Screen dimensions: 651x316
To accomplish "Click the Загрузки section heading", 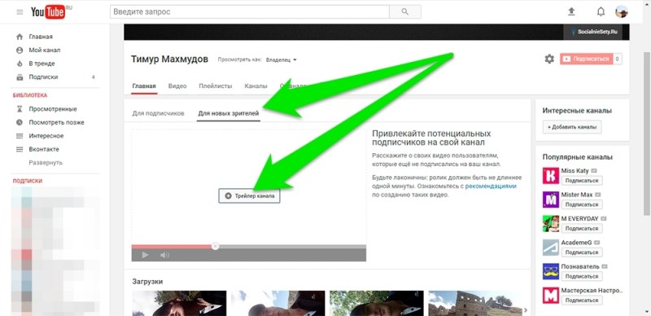I will (x=147, y=282).
